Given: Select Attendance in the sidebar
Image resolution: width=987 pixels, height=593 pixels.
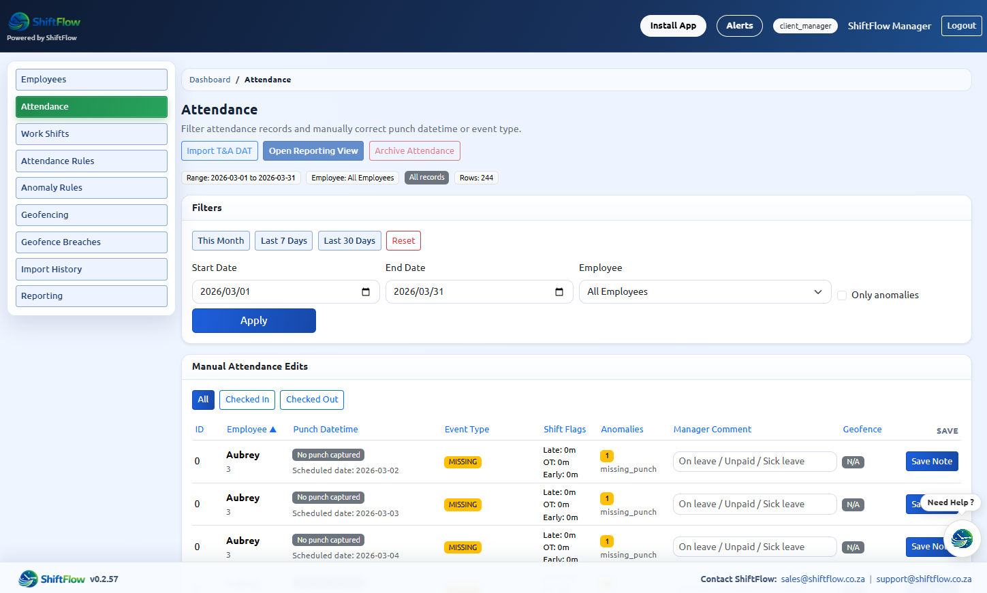Looking at the screenshot, I should coord(91,107).
